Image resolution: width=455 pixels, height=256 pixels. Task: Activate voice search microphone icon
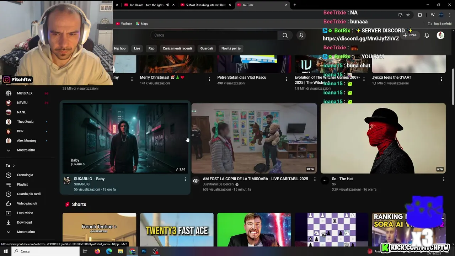point(301,35)
